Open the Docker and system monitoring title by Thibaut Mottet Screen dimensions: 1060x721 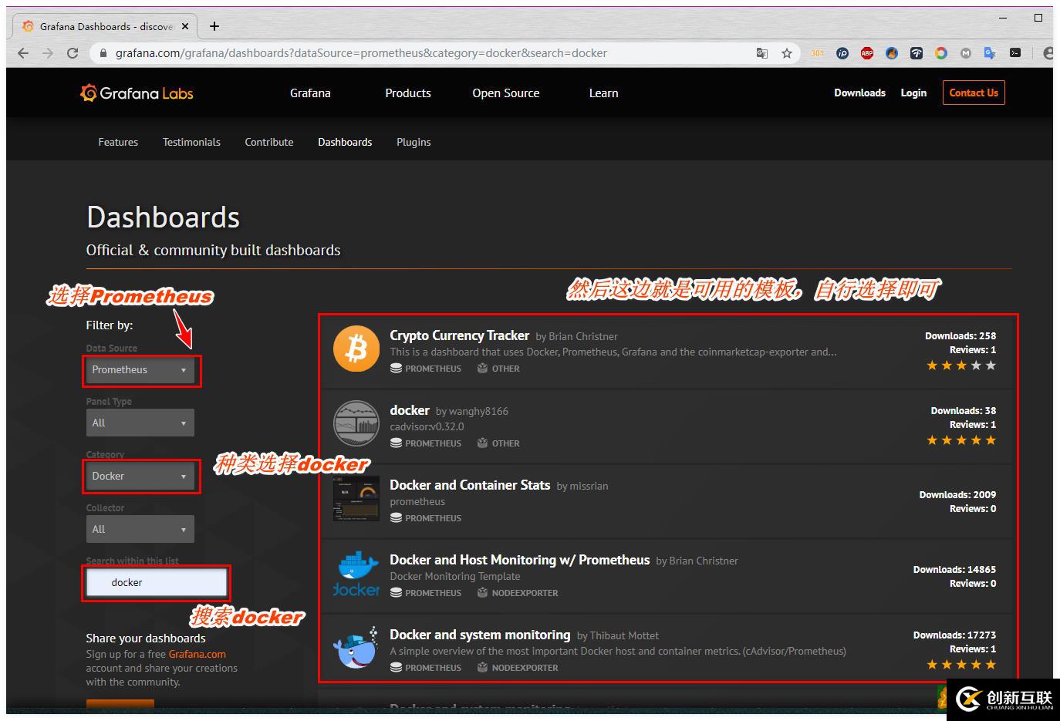pyautogui.click(x=480, y=635)
